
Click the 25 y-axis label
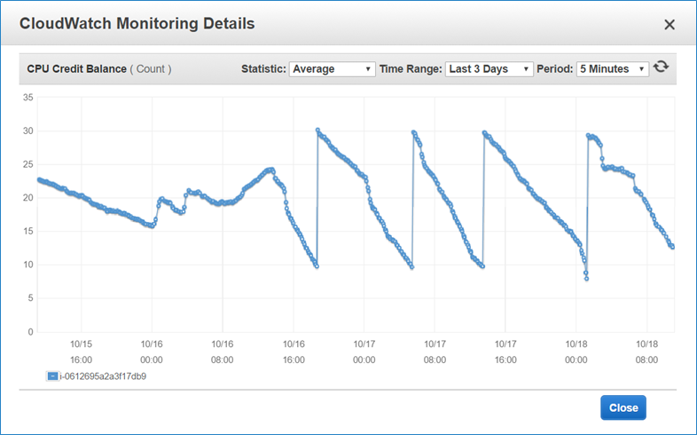(x=28, y=164)
